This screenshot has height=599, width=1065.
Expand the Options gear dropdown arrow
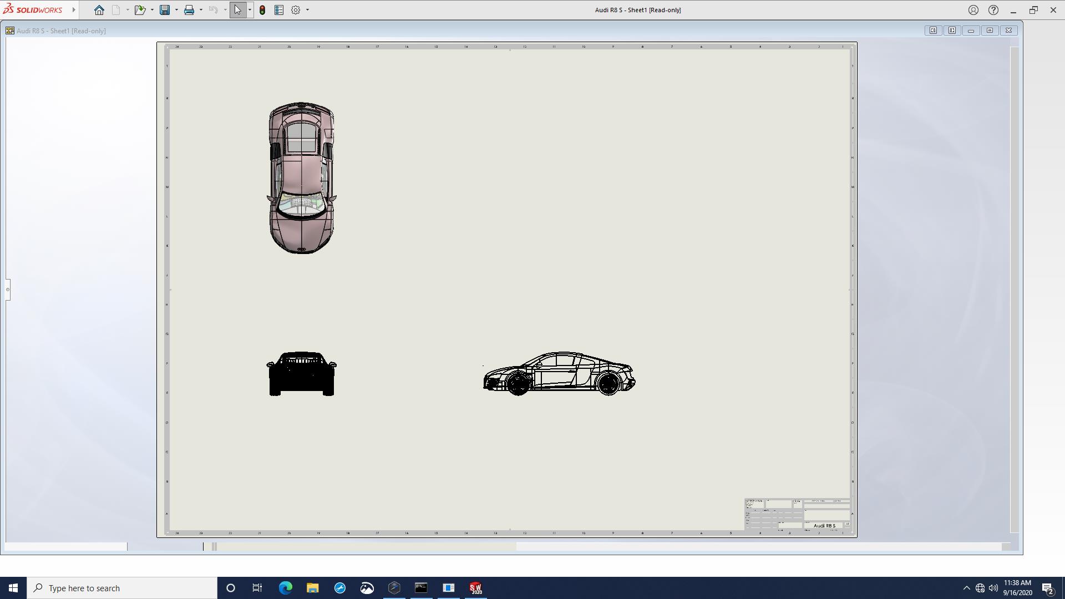click(307, 10)
